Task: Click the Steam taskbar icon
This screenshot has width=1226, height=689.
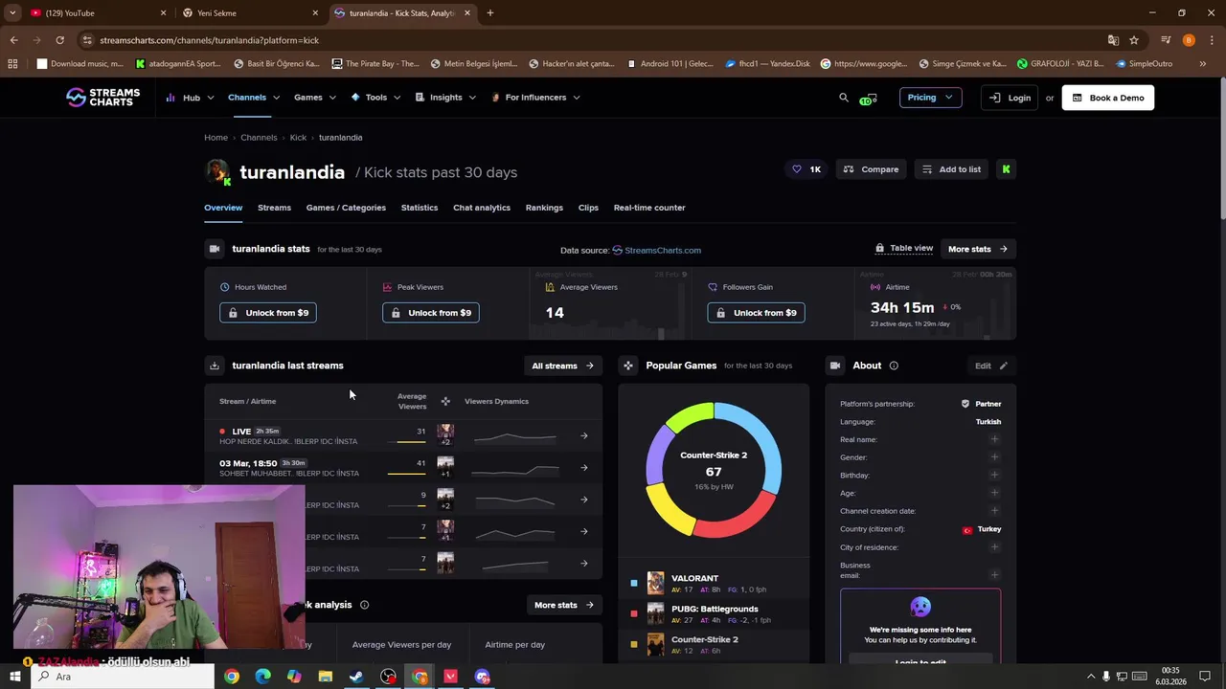Action: pos(356,677)
